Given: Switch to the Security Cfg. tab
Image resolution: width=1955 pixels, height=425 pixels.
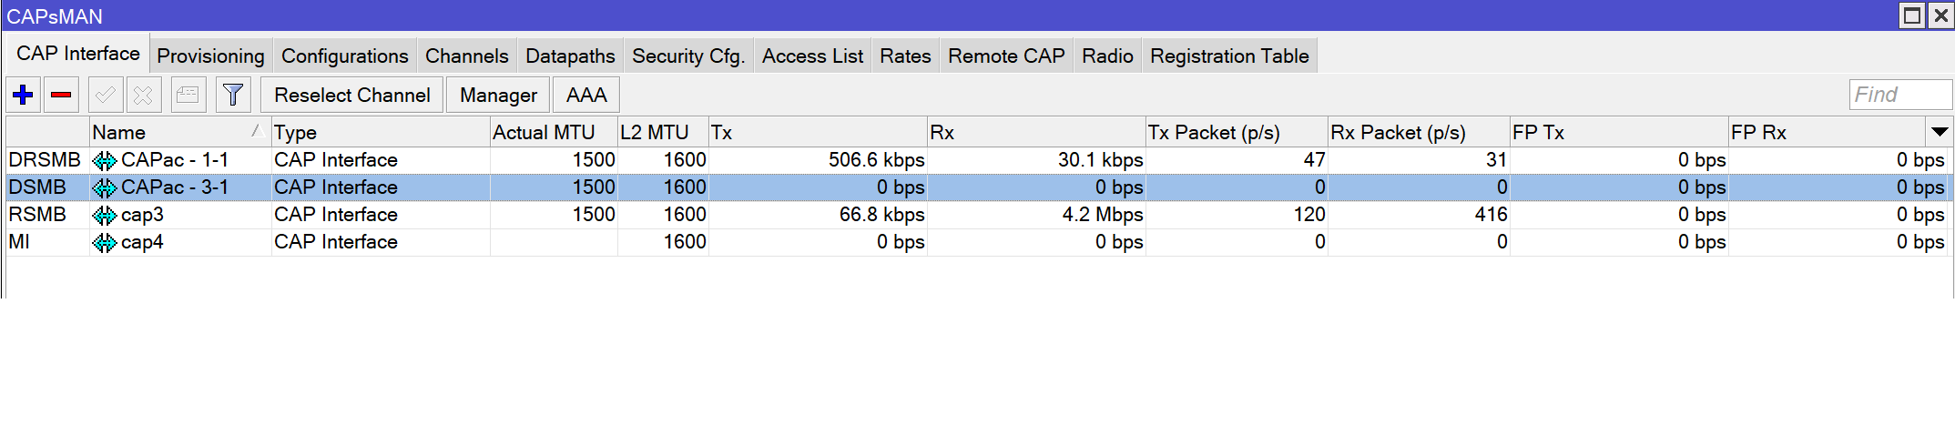Looking at the screenshot, I should click(687, 56).
